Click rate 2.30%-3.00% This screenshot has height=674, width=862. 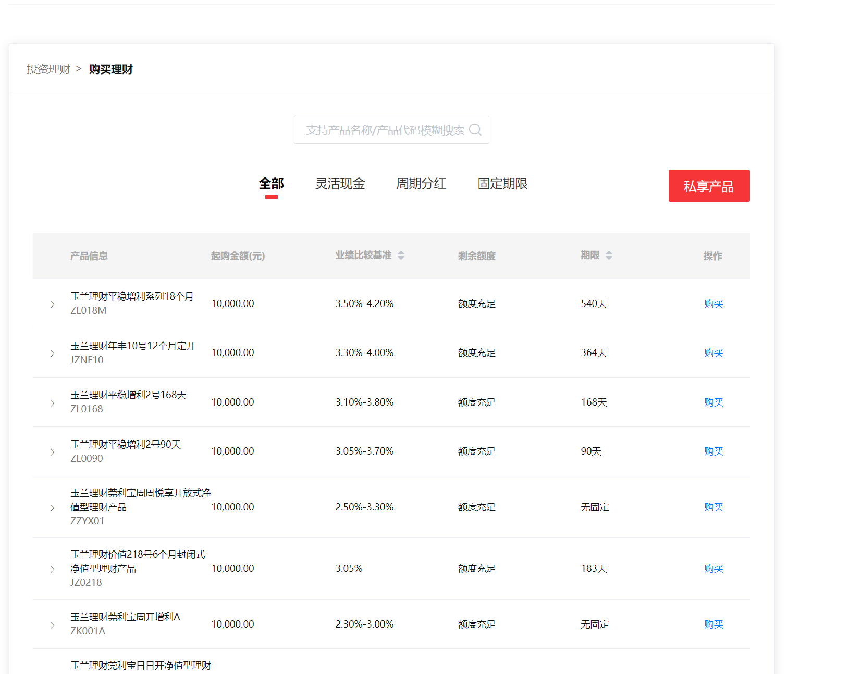pos(364,624)
